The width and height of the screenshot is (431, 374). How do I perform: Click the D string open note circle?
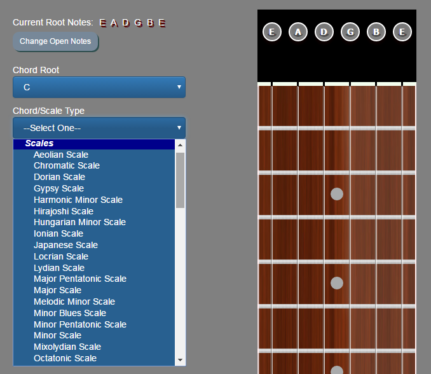pyautogui.click(x=324, y=32)
